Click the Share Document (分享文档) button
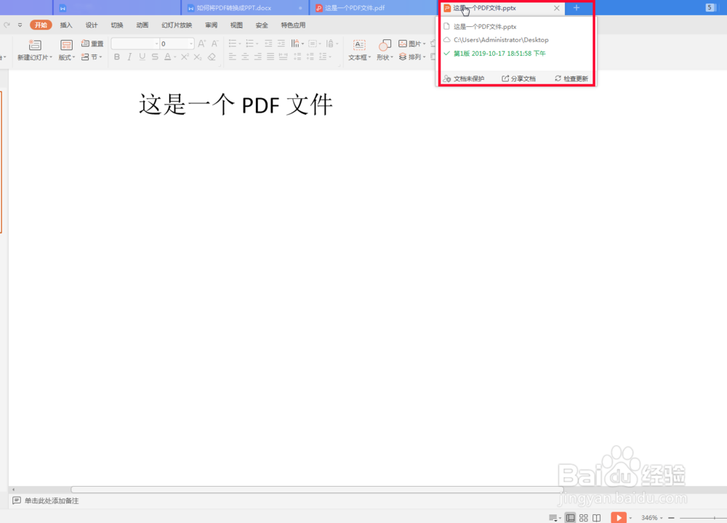Image resolution: width=727 pixels, height=523 pixels. pos(519,78)
